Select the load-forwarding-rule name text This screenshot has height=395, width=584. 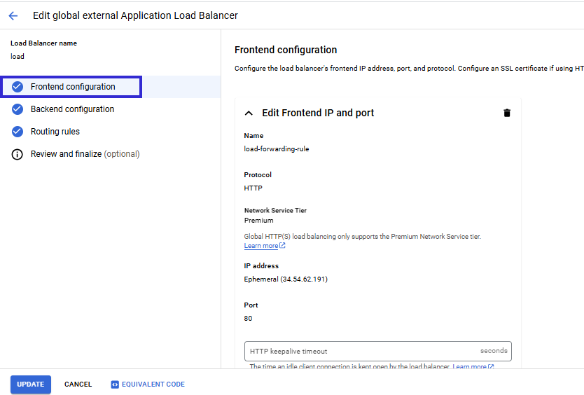tap(277, 148)
